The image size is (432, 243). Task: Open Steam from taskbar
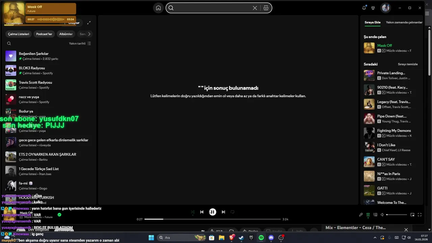(241, 238)
